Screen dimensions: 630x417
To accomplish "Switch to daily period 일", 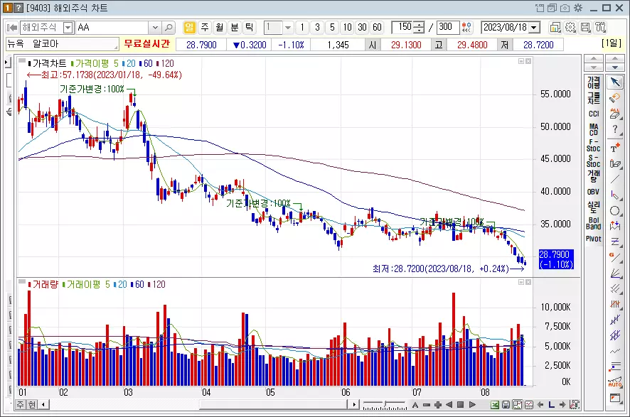I will pos(189,27).
